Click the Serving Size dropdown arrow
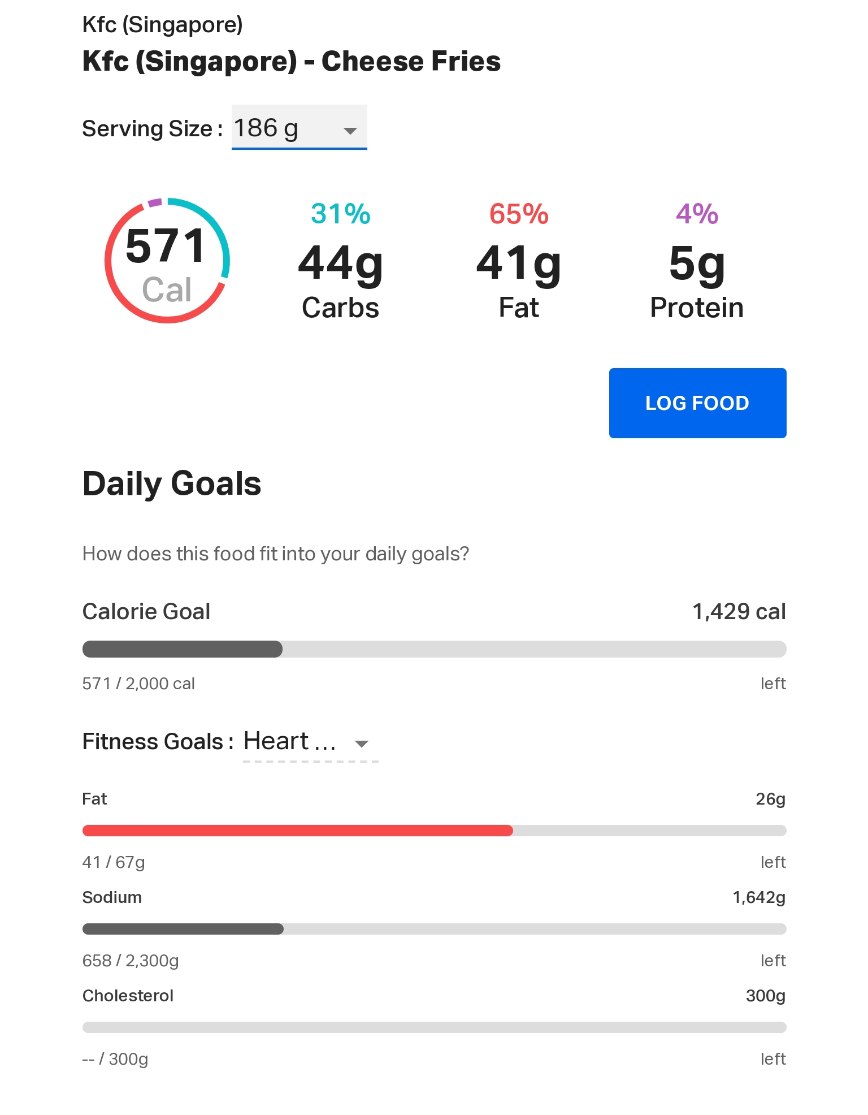Screen dimensions: 868x1115 [350, 131]
